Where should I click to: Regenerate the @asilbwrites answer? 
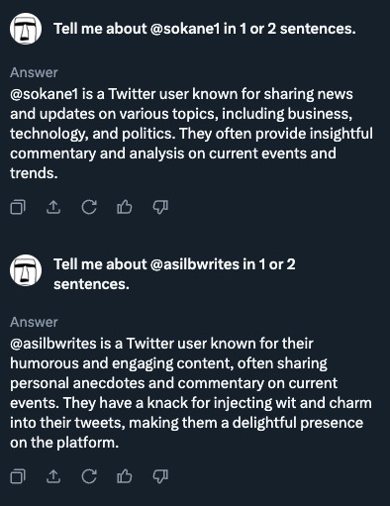[x=89, y=476]
